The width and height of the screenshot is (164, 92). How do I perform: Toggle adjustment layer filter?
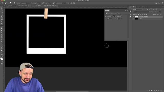[150, 10]
